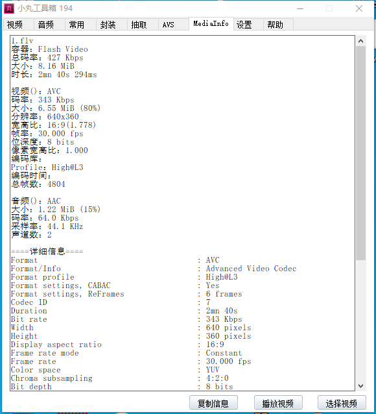Click the Frame rate label
Screen dimensions: 376x414
(34, 361)
